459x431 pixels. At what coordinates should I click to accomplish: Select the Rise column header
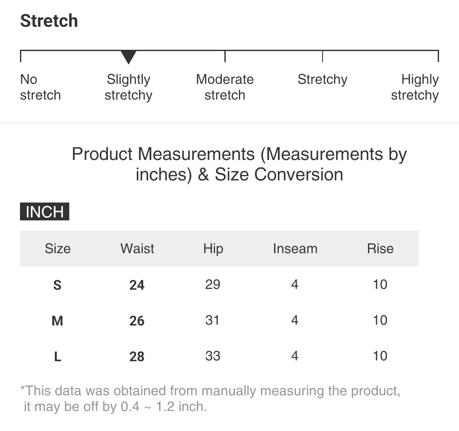(x=380, y=248)
